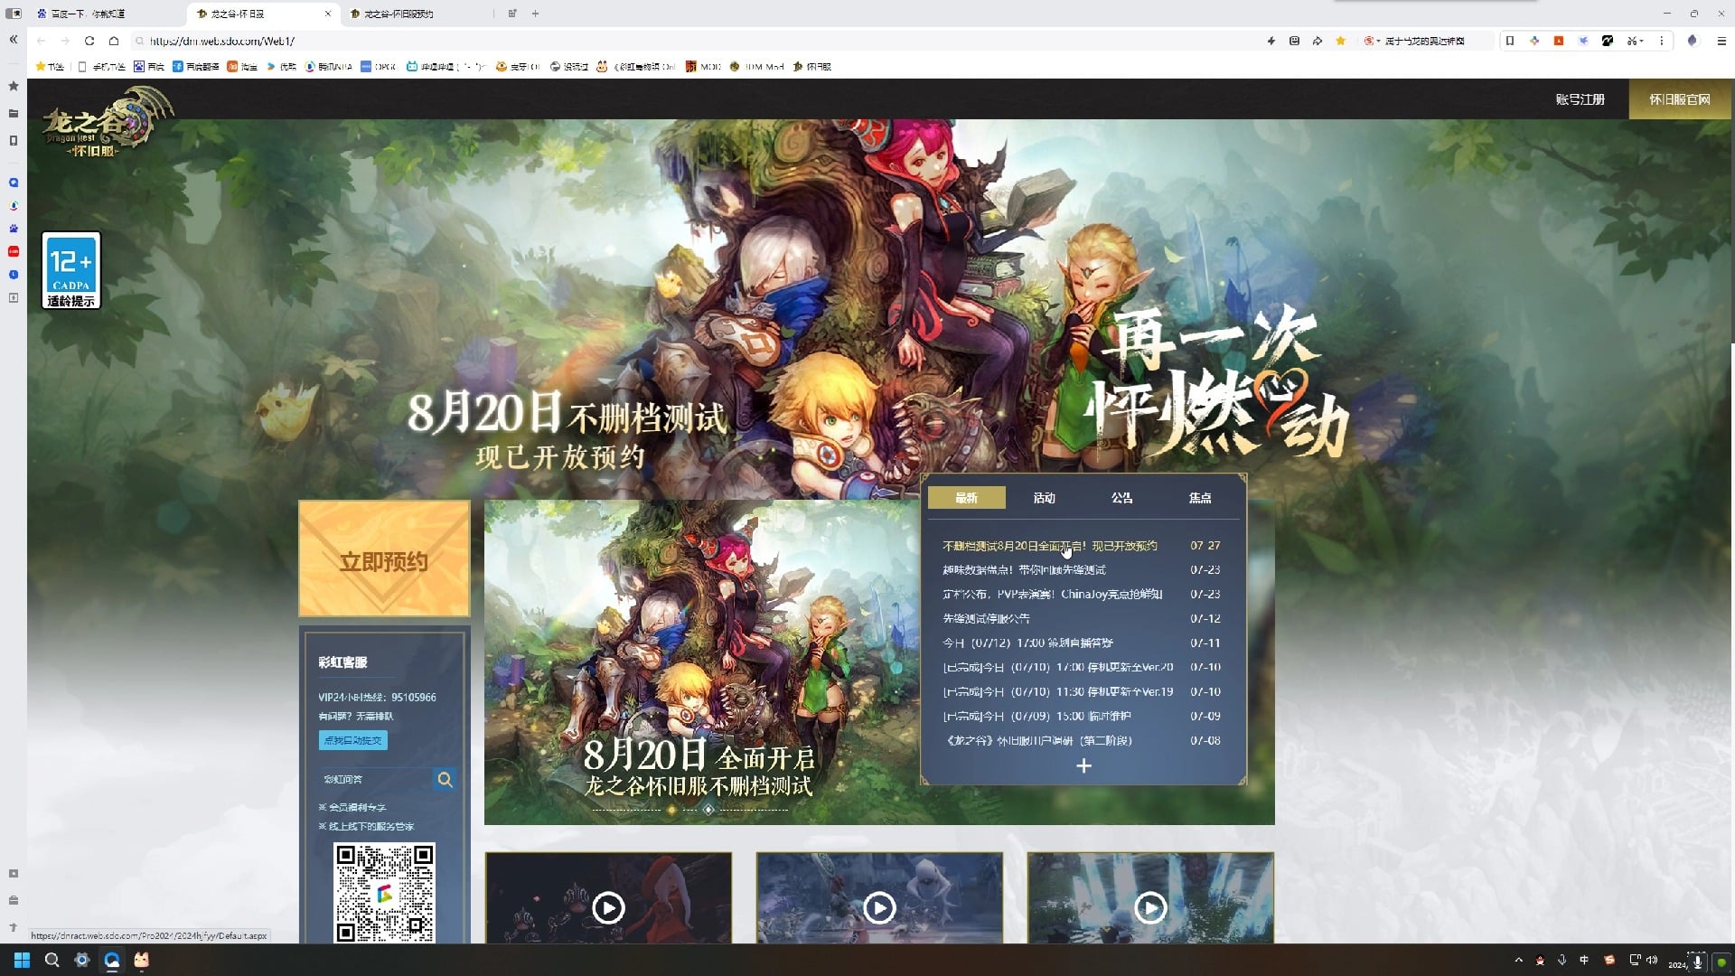Screen dimensions: 1735x976
Task: Open the browser hamburger main menu
Action: [x=1721, y=41]
